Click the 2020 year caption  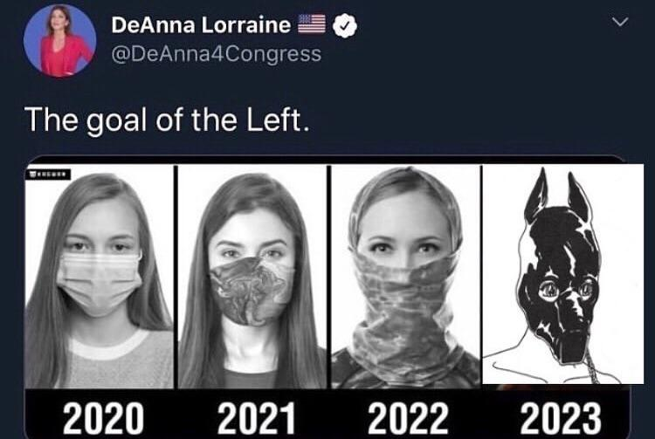104,418
